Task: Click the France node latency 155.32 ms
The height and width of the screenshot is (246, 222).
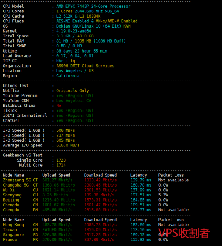Action: click(140, 240)
